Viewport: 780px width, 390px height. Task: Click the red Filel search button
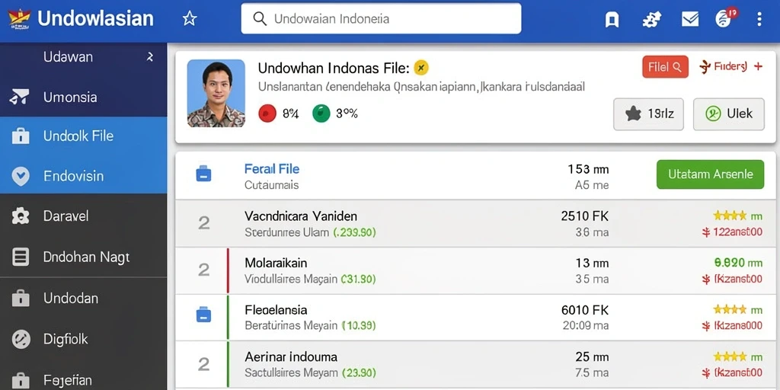665,67
